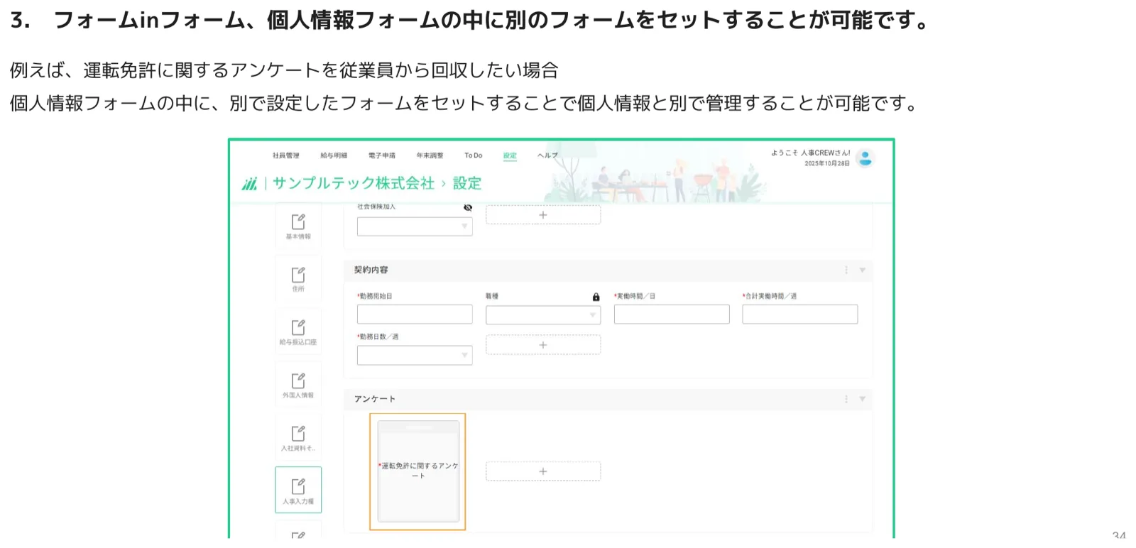Image resolution: width=1136 pixels, height=548 pixels.
Task: Go to 給与明細 menu
Action: coord(334,155)
